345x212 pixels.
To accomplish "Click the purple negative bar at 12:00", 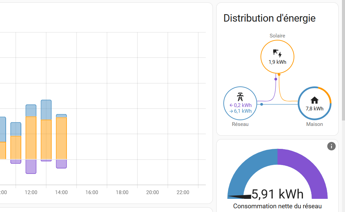I will (31, 166).
